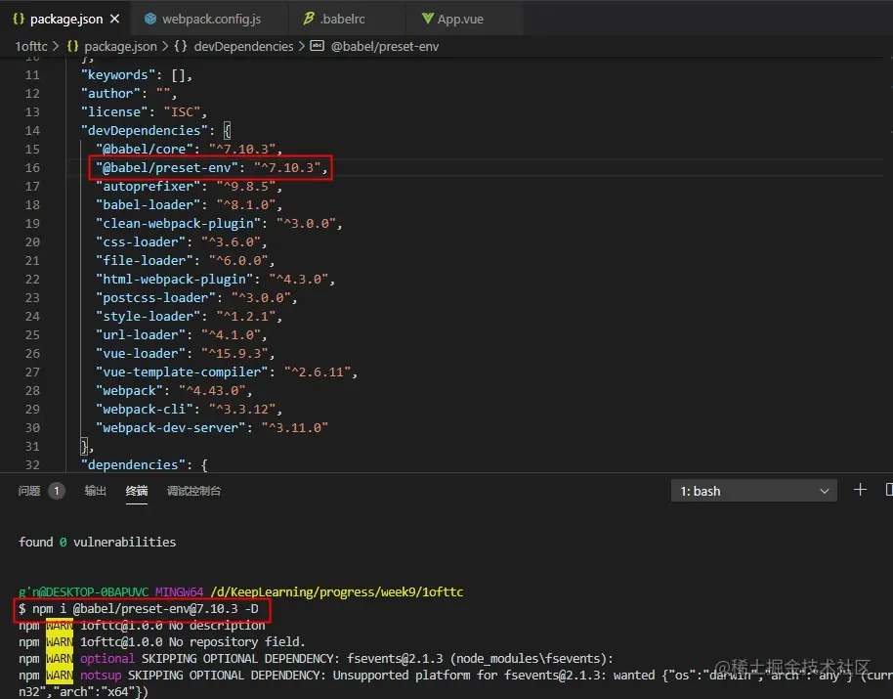Select the package.json editor tab

pos(64,19)
